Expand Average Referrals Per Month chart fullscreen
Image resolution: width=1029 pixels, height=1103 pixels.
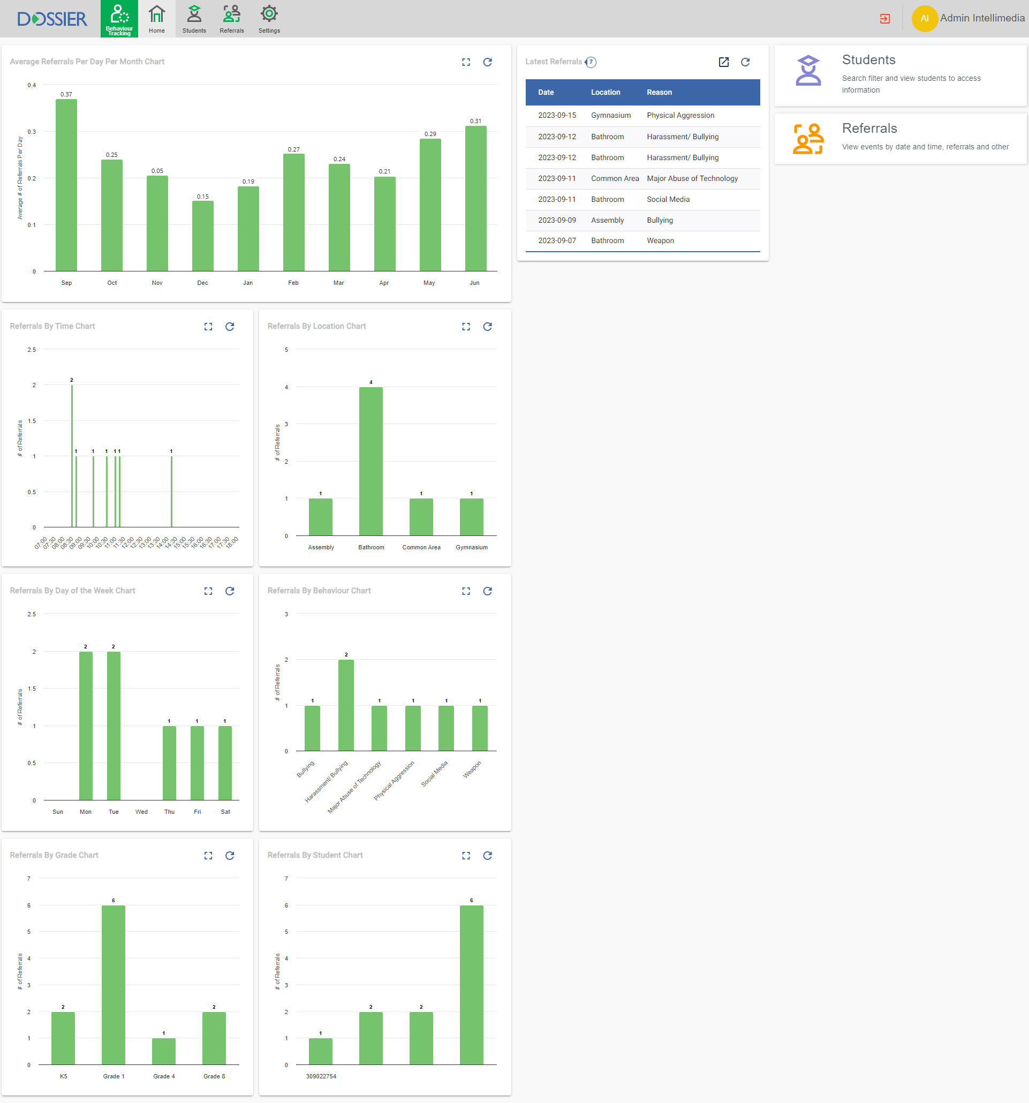coord(466,62)
